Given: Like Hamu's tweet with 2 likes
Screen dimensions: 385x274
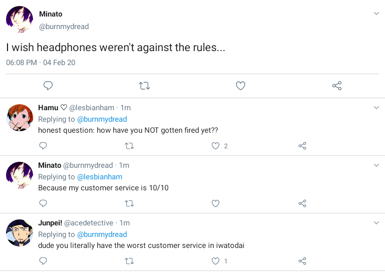Looking at the screenshot, I should (216, 146).
